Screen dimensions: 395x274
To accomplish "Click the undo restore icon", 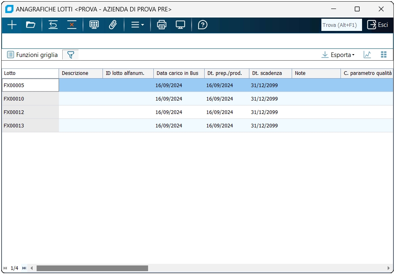I will 53,25.
